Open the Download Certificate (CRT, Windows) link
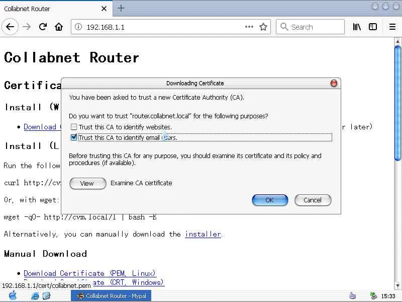Screen dimensions: 402x302 pos(128,282)
